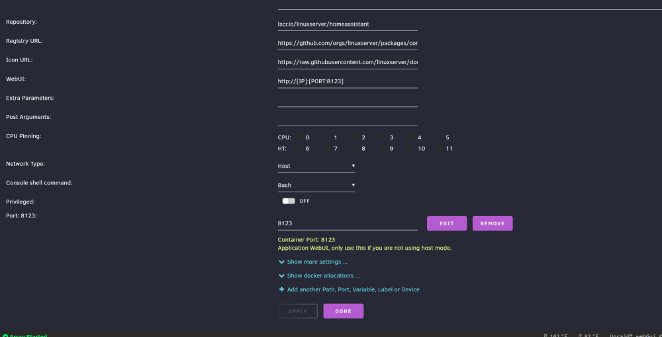The width and height of the screenshot is (662, 337).
Task: Remove the Port 8123 entry
Action: point(493,223)
